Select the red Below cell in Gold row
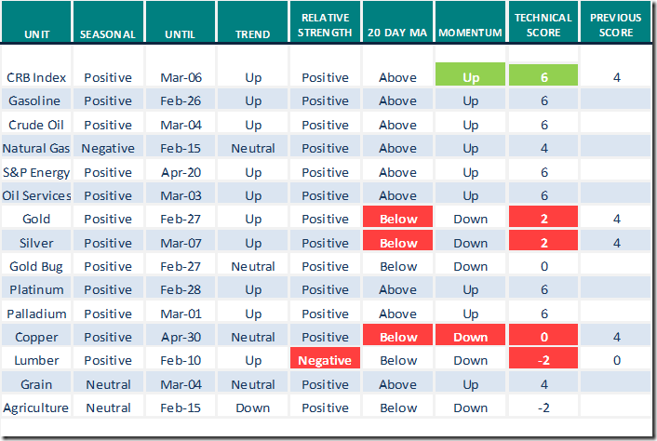This screenshot has width=657, height=441. (397, 220)
